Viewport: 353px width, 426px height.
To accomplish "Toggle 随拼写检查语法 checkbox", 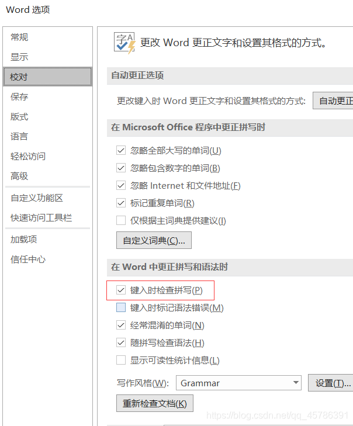I will 121,342.
